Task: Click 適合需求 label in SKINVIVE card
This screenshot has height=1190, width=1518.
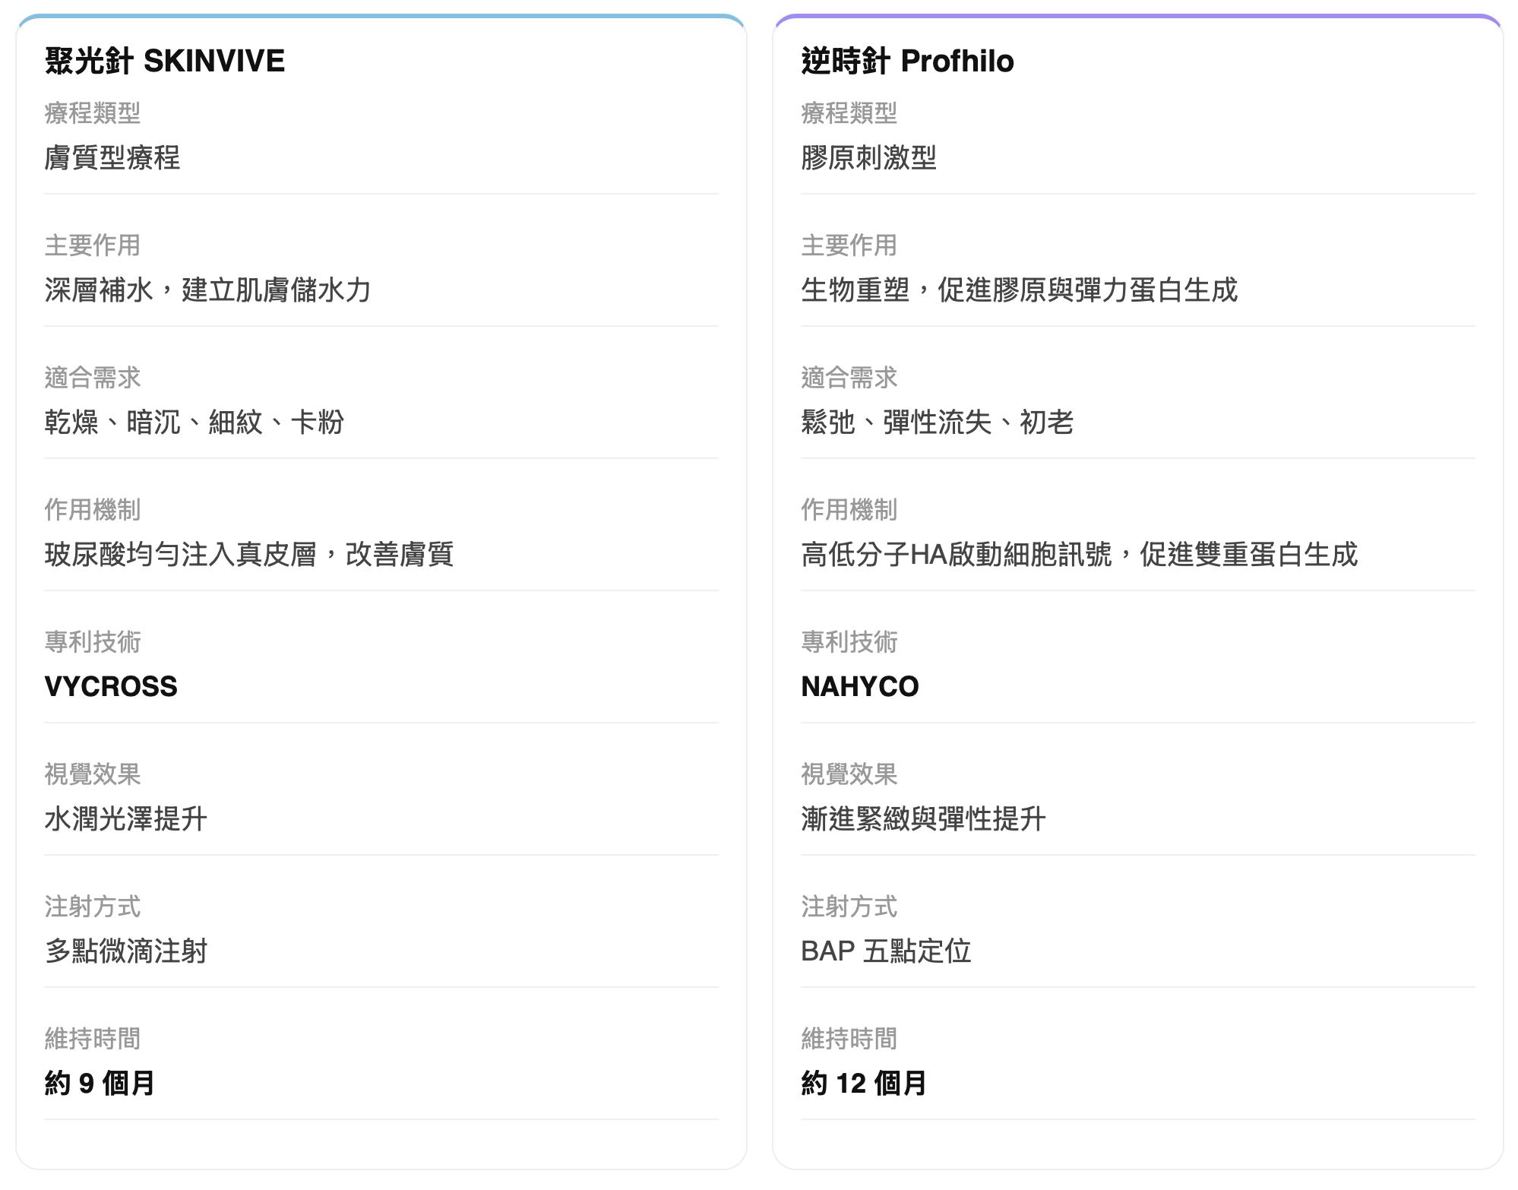Action: tap(93, 378)
